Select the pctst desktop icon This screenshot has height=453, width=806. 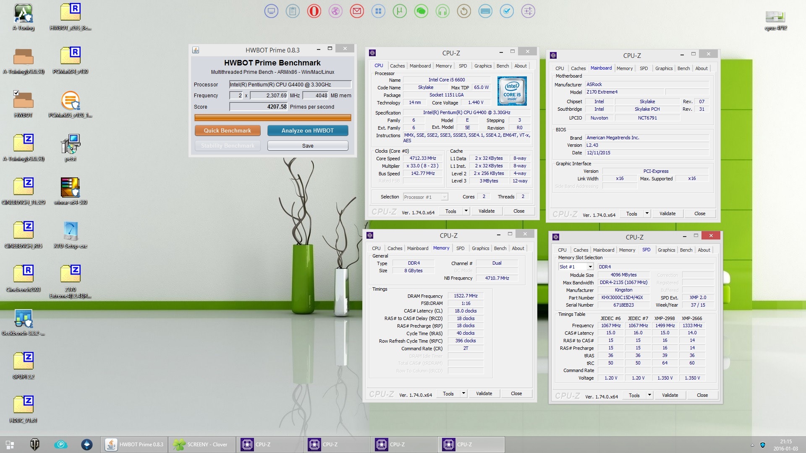click(x=71, y=148)
